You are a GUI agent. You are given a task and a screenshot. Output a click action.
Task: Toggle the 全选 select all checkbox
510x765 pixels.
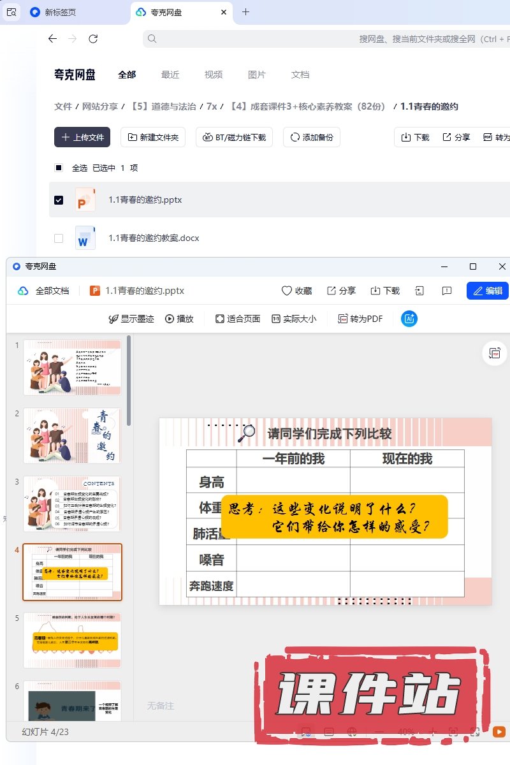click(x=59, y=168)
